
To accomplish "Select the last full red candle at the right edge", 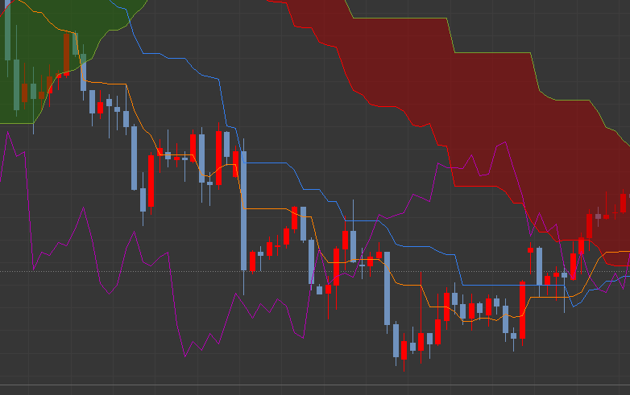I will pyautogui.click(x=624, y=203).
